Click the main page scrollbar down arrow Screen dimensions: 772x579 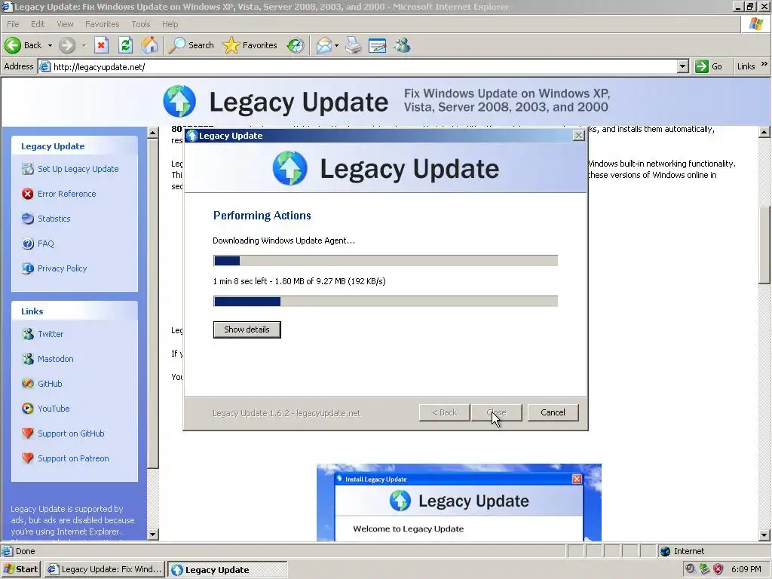(x=764, y=535)
